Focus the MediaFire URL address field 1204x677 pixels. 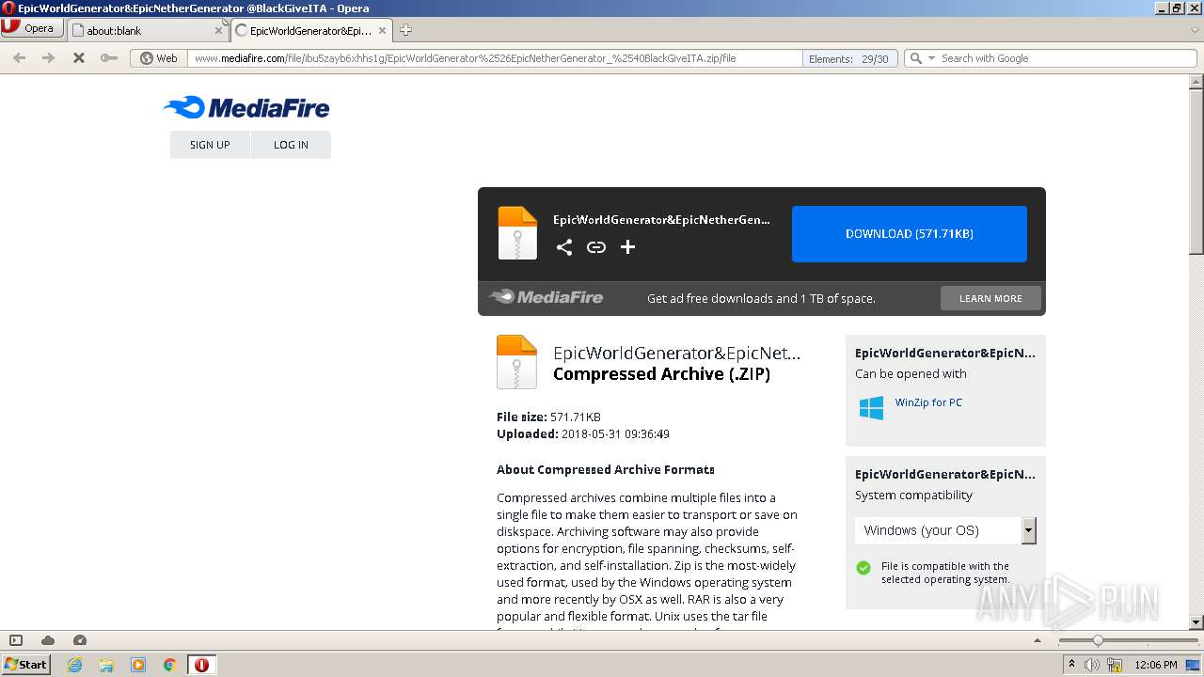[x=496, y=57]
